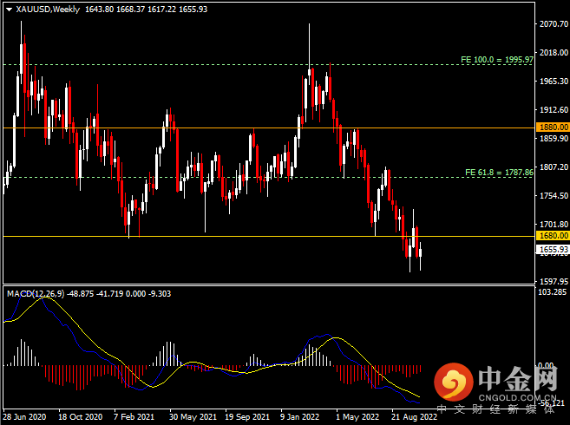The width and height of the screenshot is (570, 425).
Task: Click the yellow 1680.00 price level tag
Action: pyautogui.click(x=553, y=236)
